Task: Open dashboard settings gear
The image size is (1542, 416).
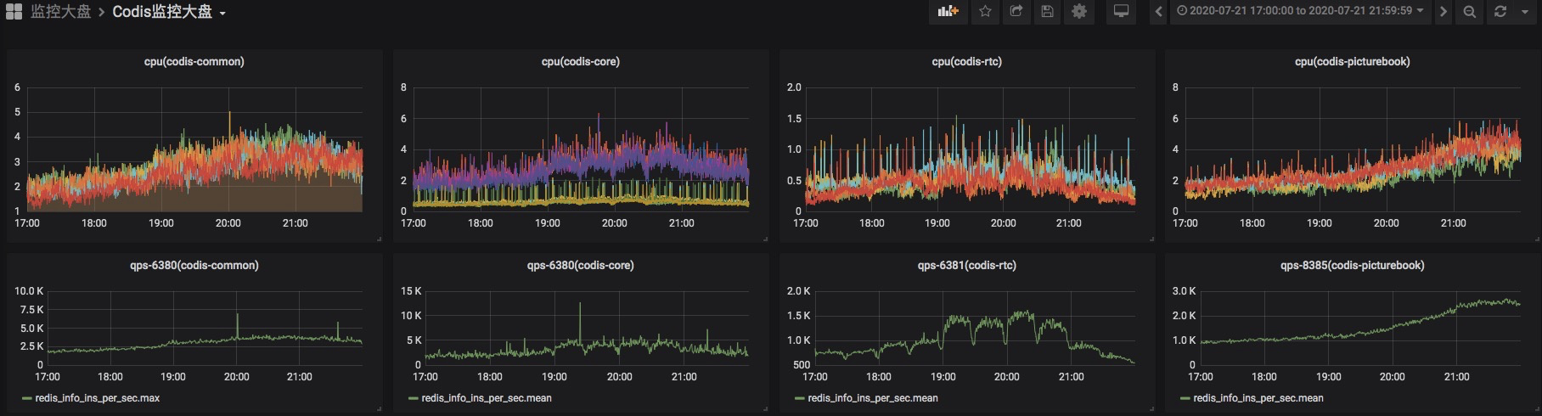Action: click(x=1079, y=12)
